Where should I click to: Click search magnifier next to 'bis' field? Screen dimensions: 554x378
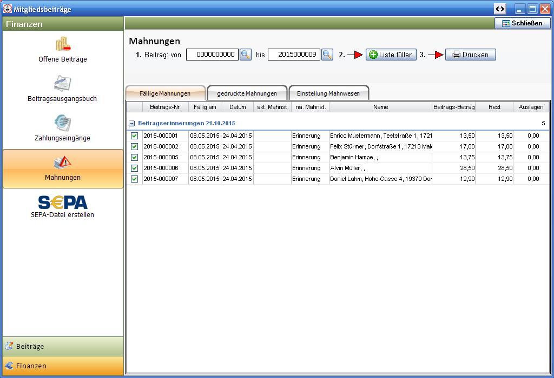pos(327,55)
